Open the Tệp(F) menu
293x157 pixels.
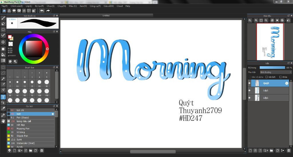pos(5,6)
